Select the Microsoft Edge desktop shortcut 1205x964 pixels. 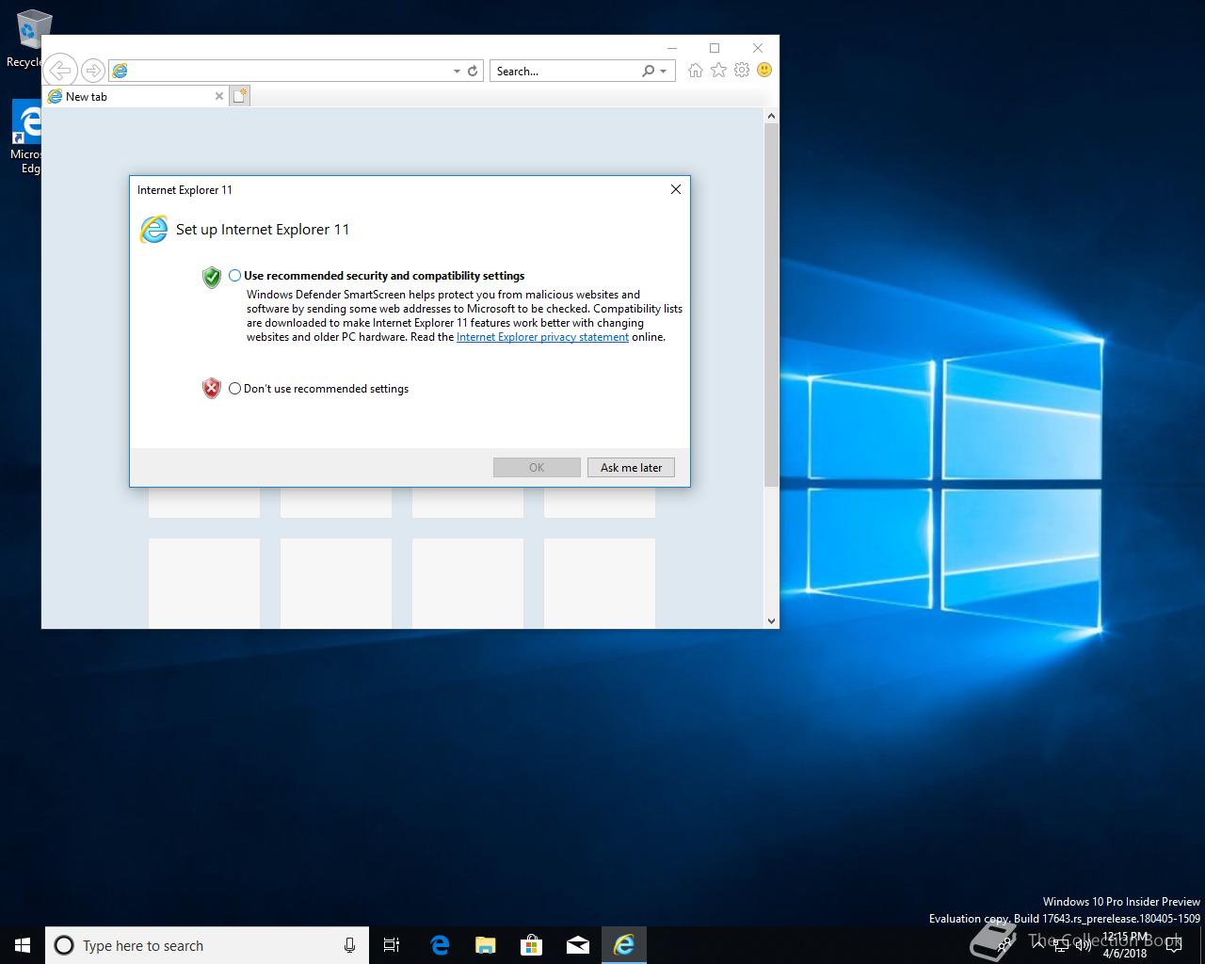pos(26,138)
